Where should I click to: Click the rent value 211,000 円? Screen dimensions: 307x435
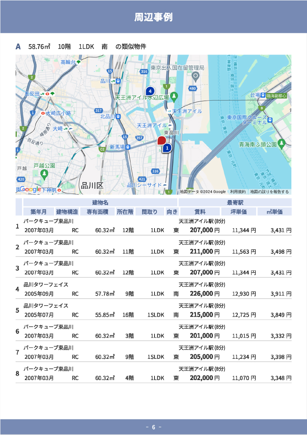[205, 252]
